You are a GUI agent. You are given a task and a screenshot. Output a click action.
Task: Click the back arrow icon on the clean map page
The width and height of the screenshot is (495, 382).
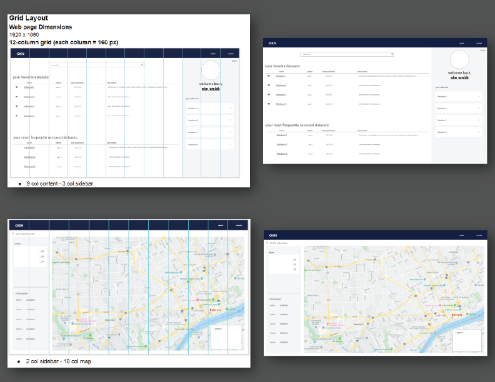pos(267,243)
